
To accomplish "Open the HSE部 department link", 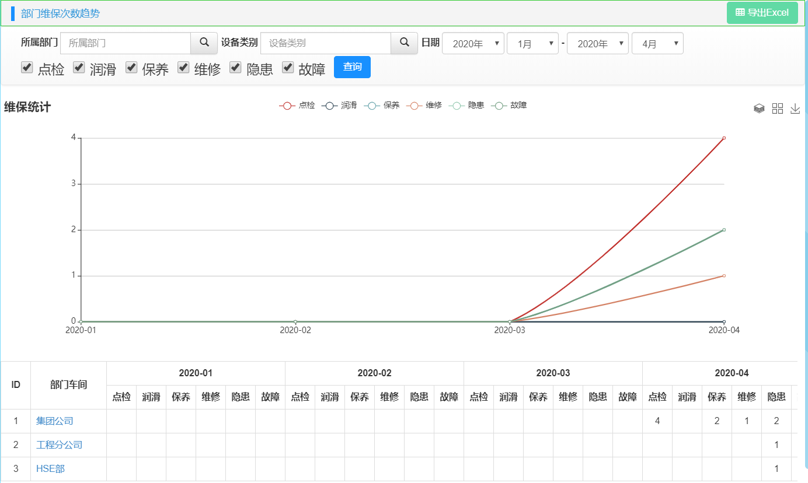I will click(50, 468).
